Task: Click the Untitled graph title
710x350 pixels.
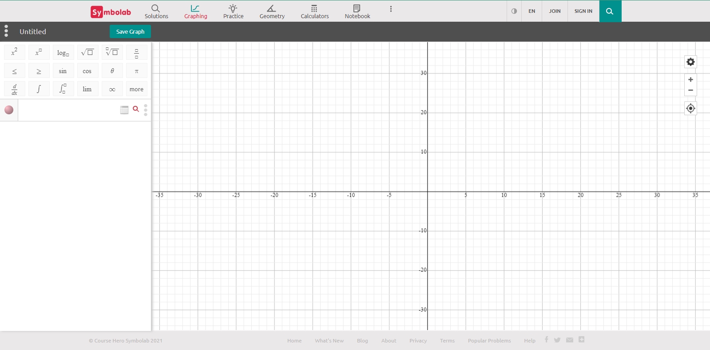Action: [33, 31]
